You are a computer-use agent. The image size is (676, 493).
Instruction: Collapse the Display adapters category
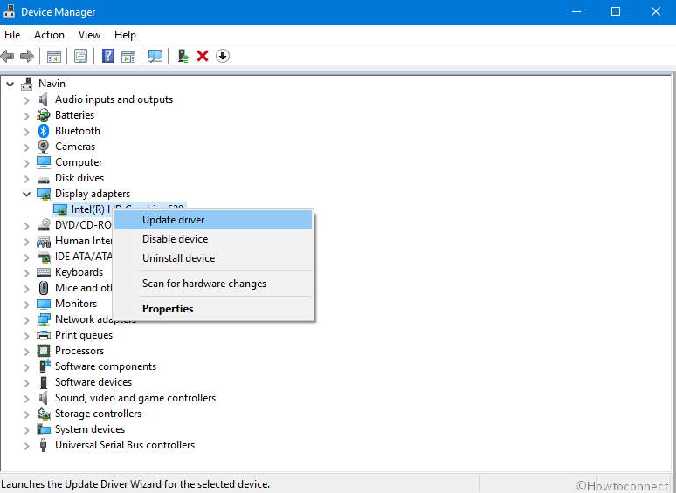(27, 195)
